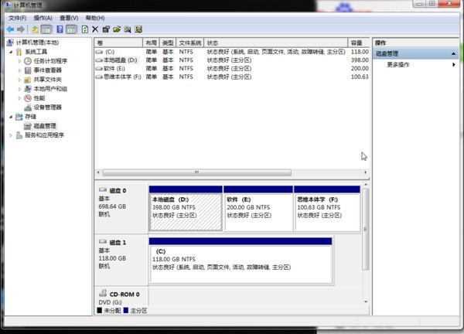464x334 pixels.
Task: Click the black X delete icon in the toolbar
Action: [95, 29]
